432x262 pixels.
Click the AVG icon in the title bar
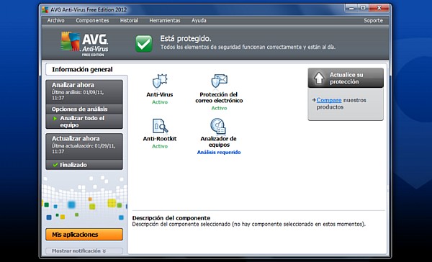(x=45, y=10)
